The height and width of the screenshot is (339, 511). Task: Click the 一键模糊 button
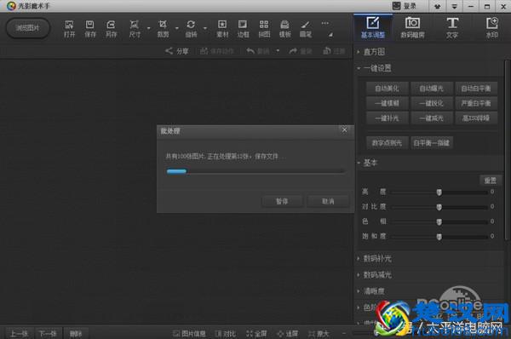pos(387,103)
